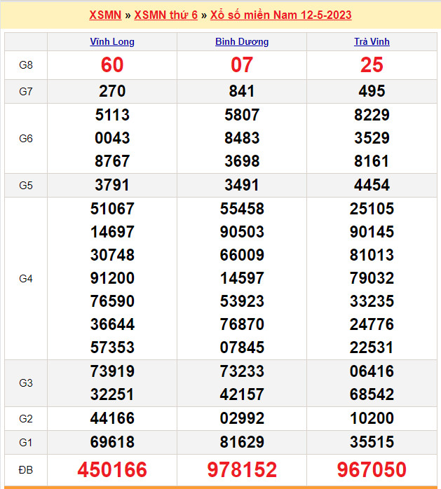Select the G8 result 25 for Trà Vinh
The width and height of the screenshot is (441, 489).
pos(372,65)
